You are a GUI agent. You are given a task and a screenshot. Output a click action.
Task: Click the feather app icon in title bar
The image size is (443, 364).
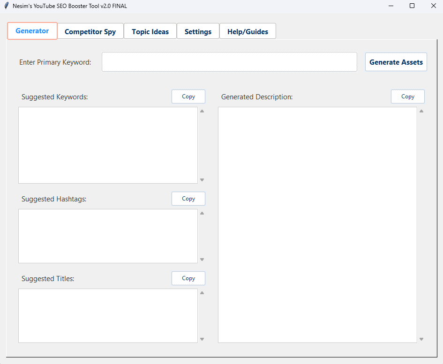point(6,6)
